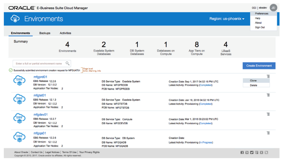Image resolution: width=289 pixels, height=161 pixels.
Task: Click the LinkedIn footer icon
Action: click(247, 152)
